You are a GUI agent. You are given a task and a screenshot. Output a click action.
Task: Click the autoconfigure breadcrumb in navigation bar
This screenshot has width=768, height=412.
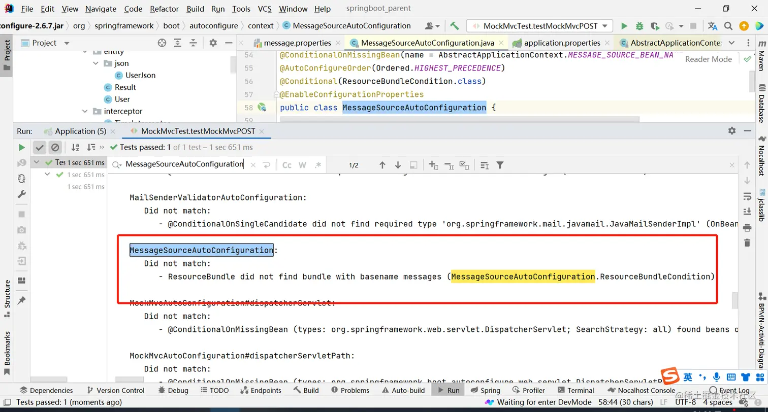214,26
